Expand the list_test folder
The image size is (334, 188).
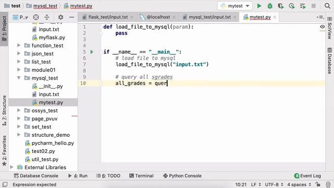pyautogui.click(x=19, y=62)
